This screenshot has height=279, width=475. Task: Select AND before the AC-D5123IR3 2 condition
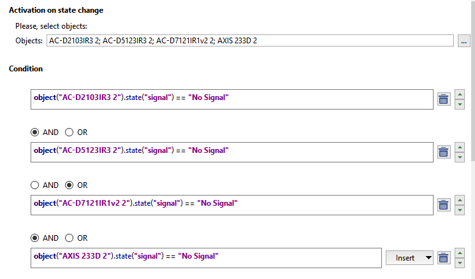point(36,132)
